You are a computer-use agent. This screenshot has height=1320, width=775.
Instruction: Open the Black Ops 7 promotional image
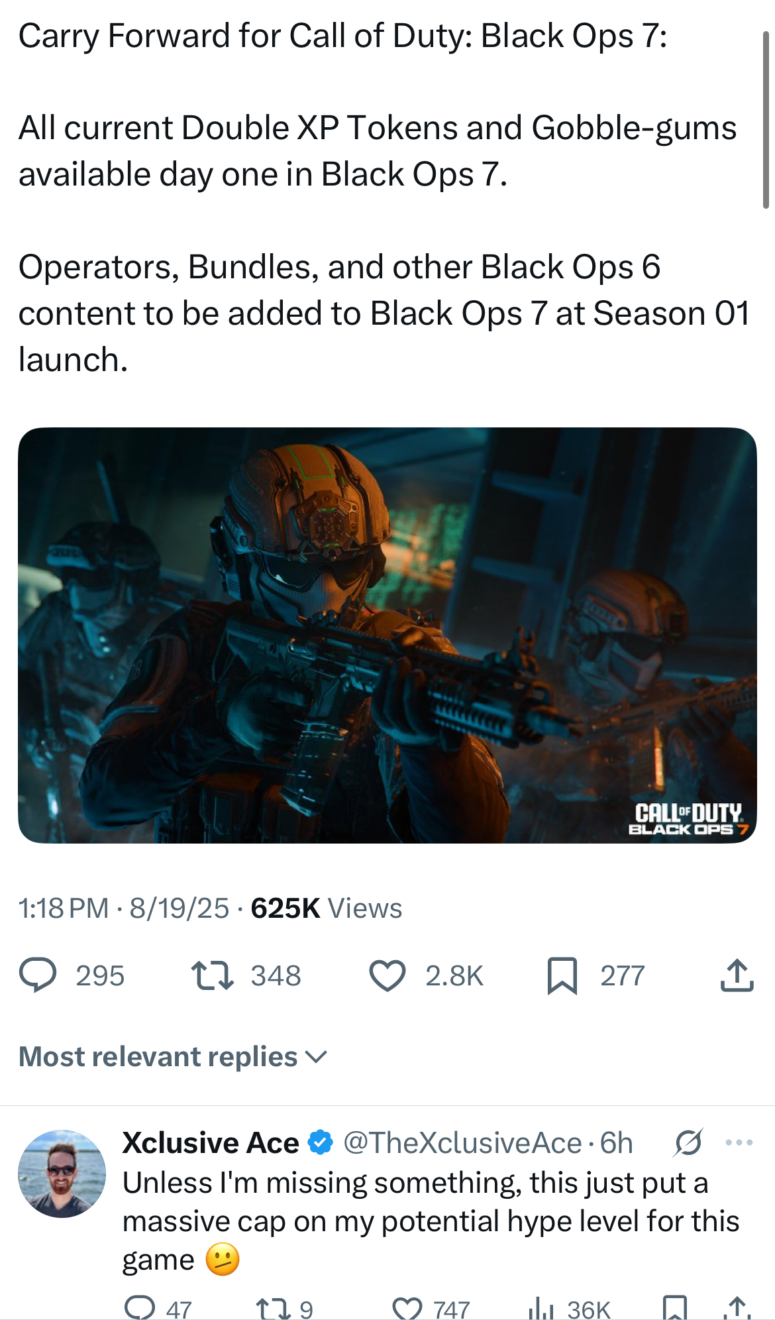387,635
